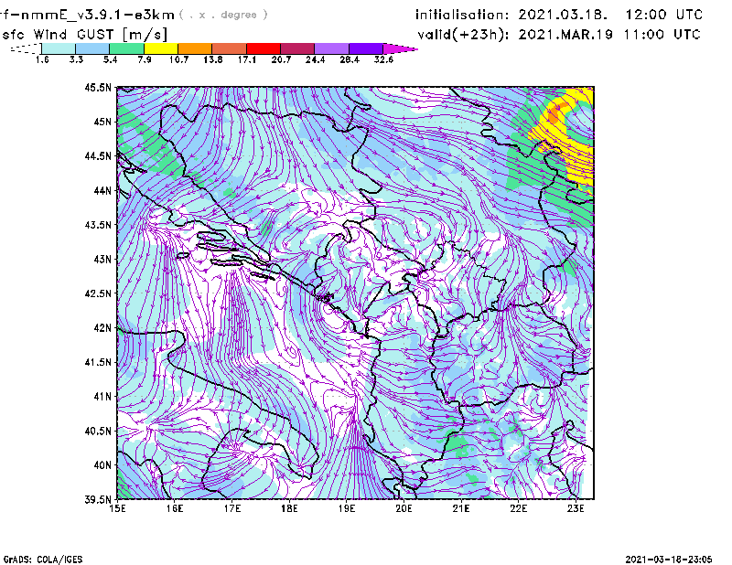Viewport: 732px width, 565px height.
Task: Click the crimson 20.7–24.4 legend swatch
Action: (297, 48)
